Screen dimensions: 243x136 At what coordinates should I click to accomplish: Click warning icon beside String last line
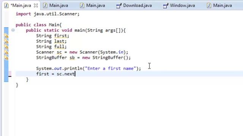(x=6, y=41)
